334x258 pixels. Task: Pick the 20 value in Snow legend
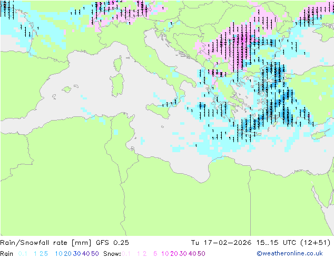point(174,254)
